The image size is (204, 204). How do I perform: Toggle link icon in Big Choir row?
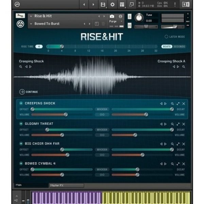point(102,155)
